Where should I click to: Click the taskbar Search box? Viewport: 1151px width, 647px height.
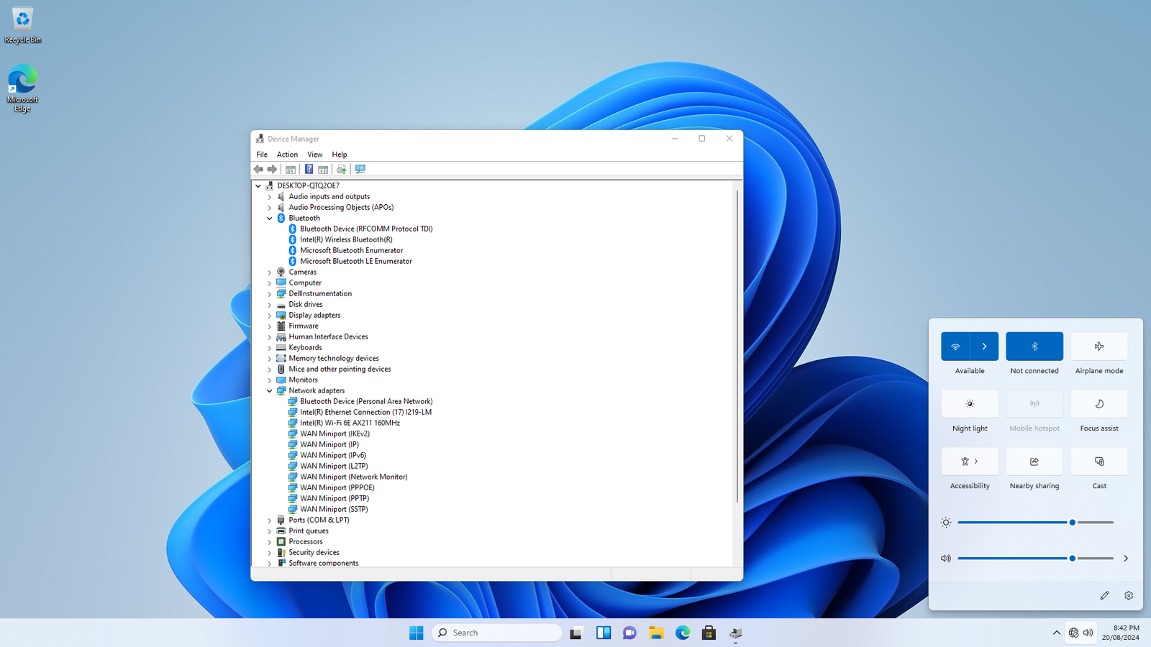497,633
